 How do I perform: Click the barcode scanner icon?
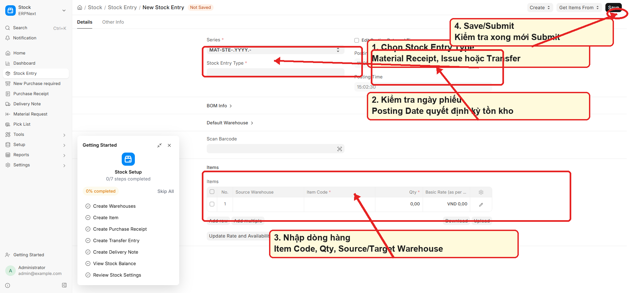(x=340, y=149)
